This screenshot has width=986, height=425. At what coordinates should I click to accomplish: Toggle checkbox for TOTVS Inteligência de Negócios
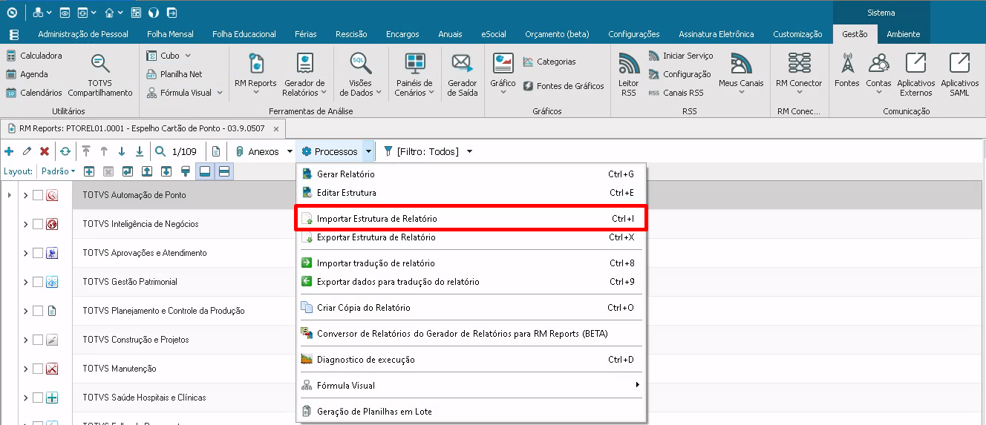38,224
